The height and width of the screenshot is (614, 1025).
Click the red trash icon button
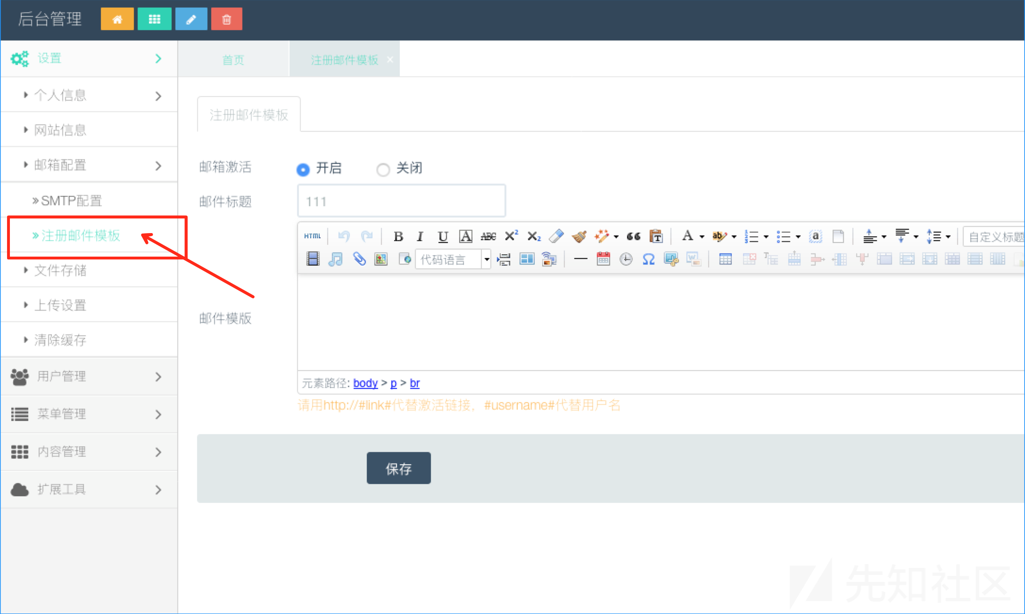(226, 19)
